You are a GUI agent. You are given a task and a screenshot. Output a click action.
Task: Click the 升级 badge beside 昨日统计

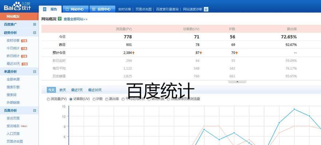coord(24,56)
